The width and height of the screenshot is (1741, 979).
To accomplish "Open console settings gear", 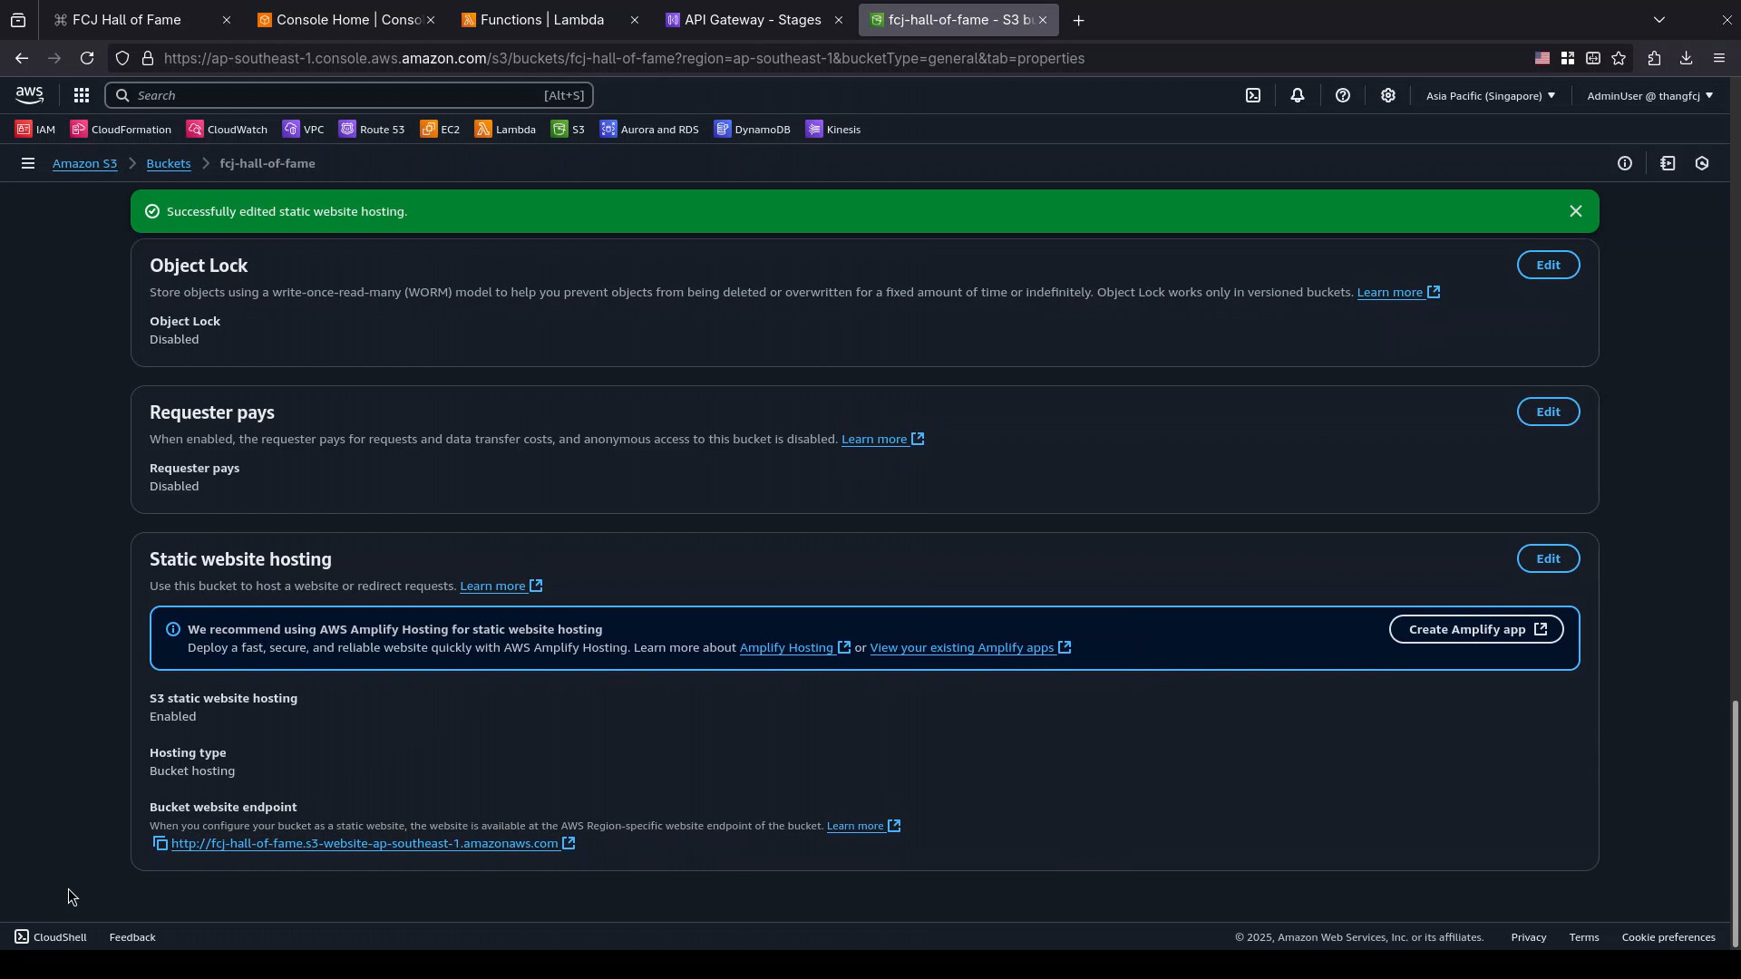I will point(1388,95).
